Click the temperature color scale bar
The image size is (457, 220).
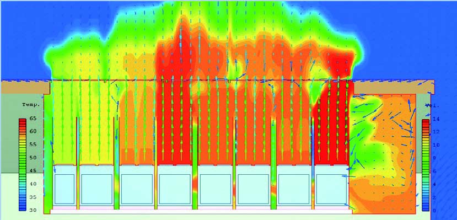(23, 165)
